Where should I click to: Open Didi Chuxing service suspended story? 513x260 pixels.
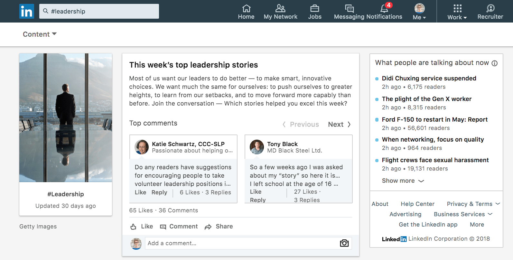click(x=429, y=79)
